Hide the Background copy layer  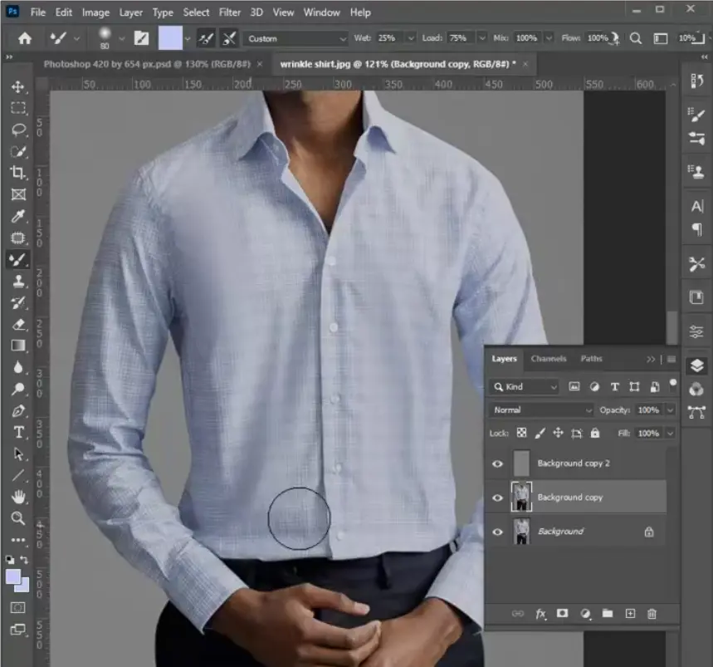(497, 498)
